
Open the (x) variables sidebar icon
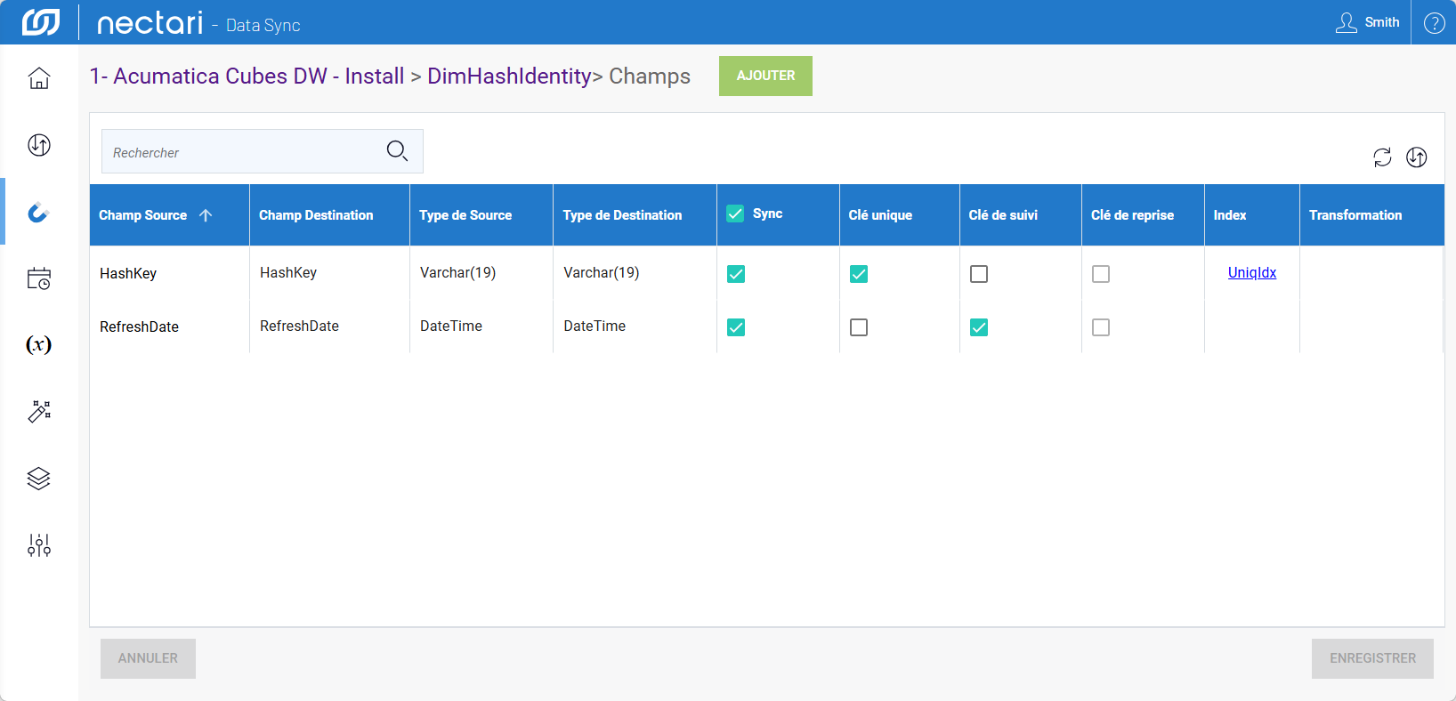coord(38,344)
